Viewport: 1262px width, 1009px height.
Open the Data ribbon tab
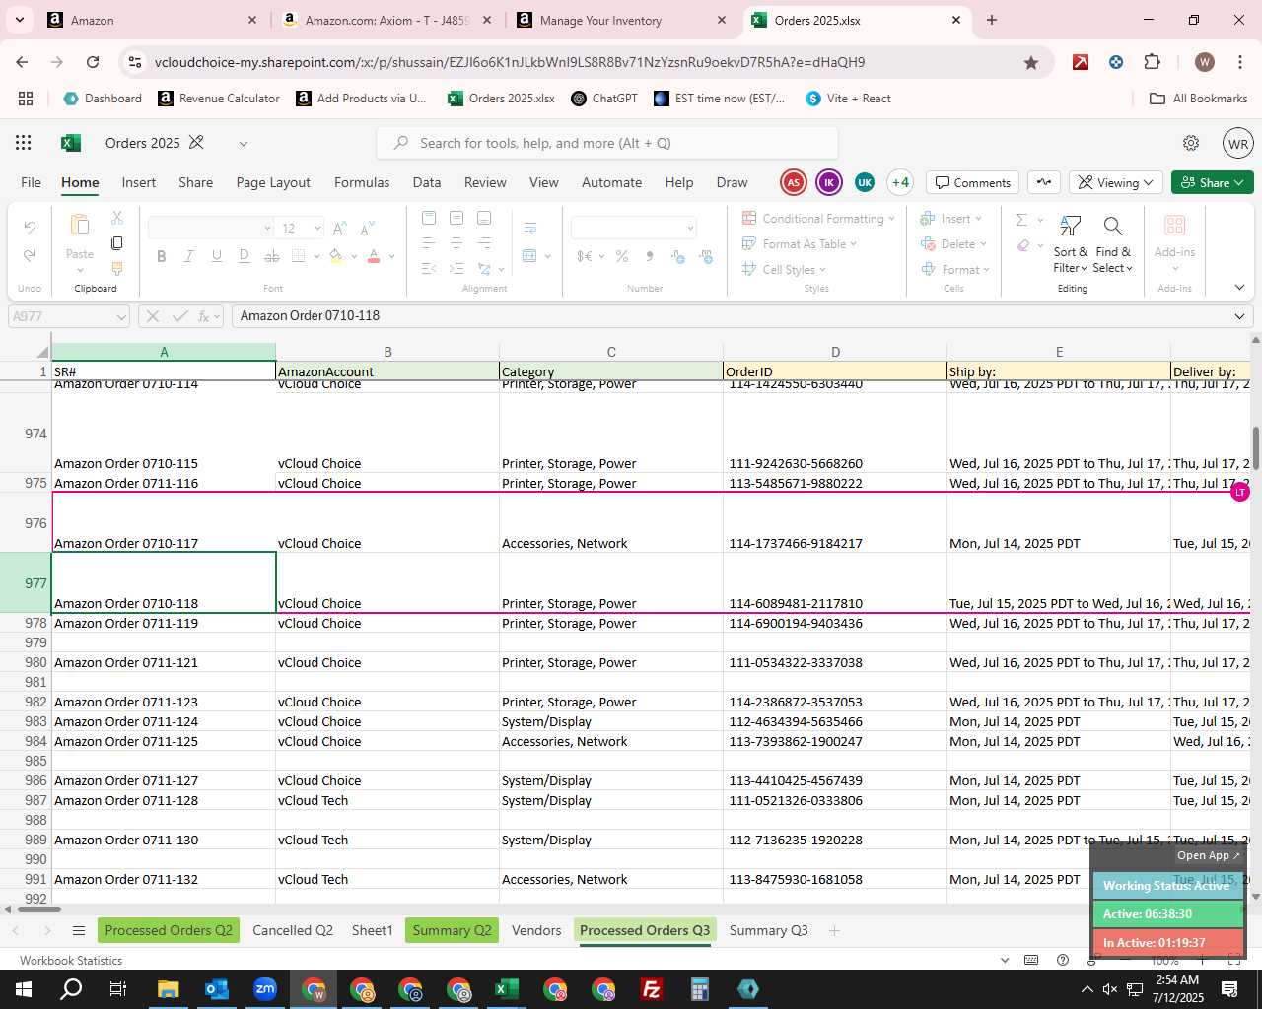click(427, 182)
